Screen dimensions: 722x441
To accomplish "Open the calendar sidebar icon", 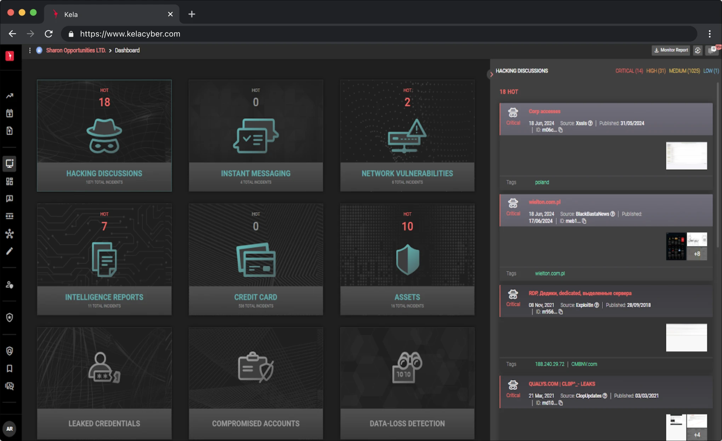I will tap(10, 113).
